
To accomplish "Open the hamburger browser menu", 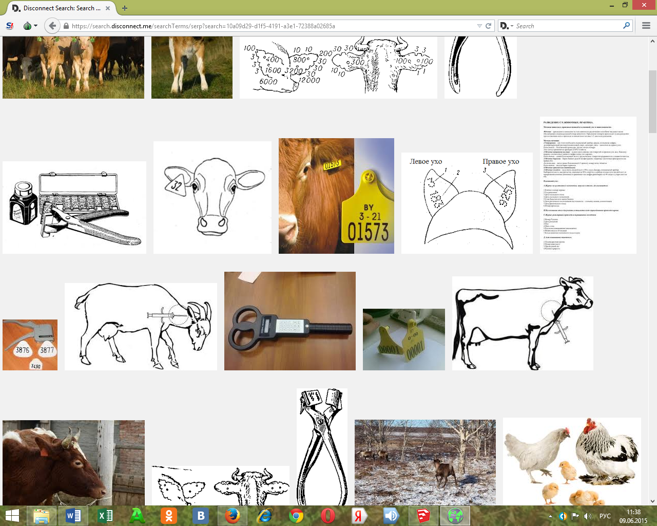I will click(x=646, y=26).
